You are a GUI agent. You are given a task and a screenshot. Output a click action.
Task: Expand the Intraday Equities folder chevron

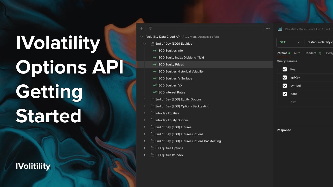145,113
